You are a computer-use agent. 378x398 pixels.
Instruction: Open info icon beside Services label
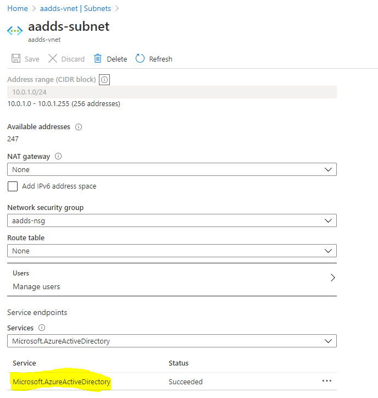click(42, 328)
